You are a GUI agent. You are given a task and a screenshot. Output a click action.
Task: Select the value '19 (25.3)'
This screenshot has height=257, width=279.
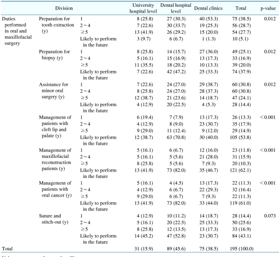[x=209, y=26]
